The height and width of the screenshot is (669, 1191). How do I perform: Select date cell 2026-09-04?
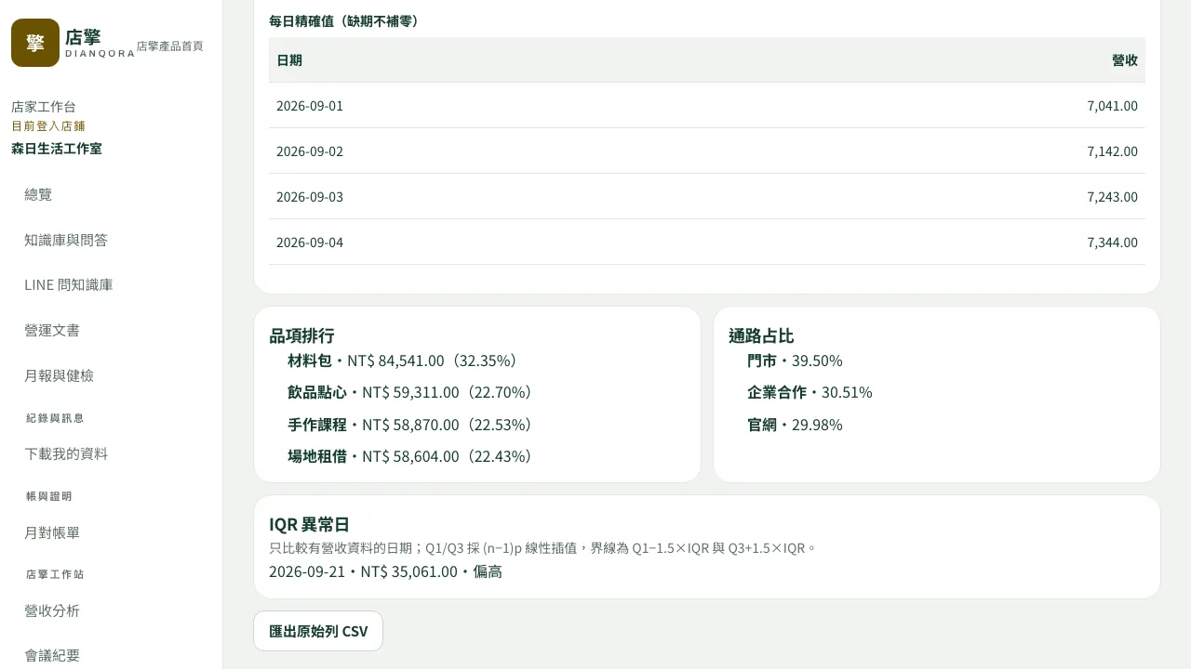pos(310,243)
